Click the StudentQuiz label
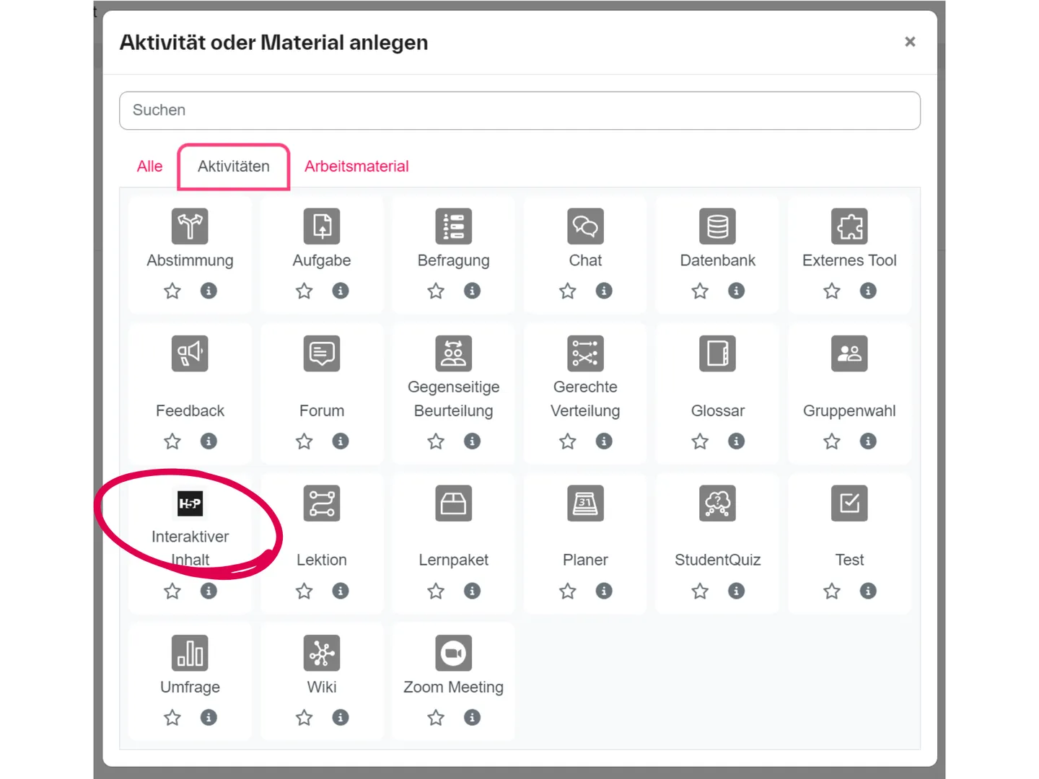Screen dimensions: 1039x779 point(717,560)
